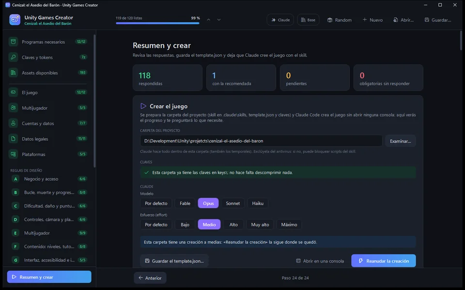465x290 pixels.
Task: Click the 99 % progress bar
Action: coord(157,23)
